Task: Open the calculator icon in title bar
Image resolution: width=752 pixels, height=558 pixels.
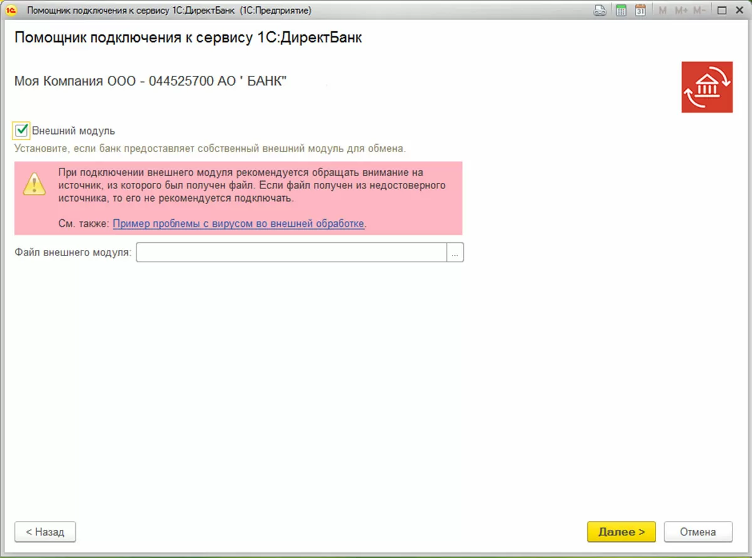Action: 621,11
